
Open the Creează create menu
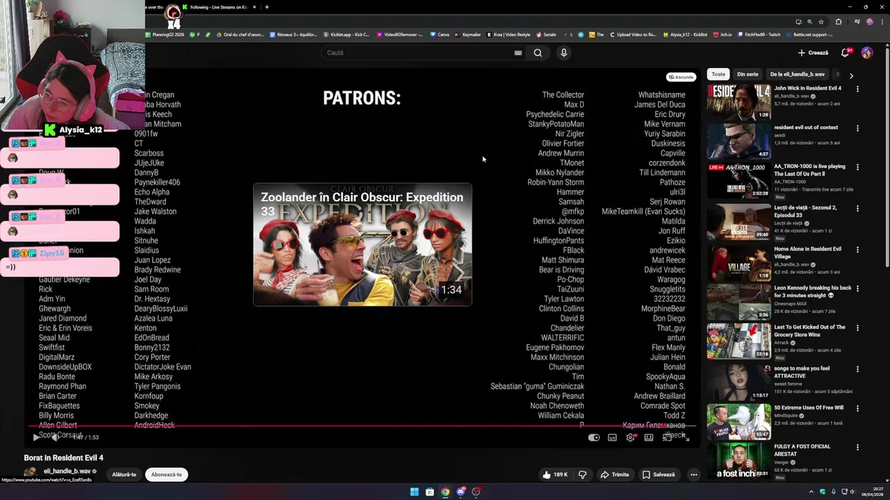point(814,53)
